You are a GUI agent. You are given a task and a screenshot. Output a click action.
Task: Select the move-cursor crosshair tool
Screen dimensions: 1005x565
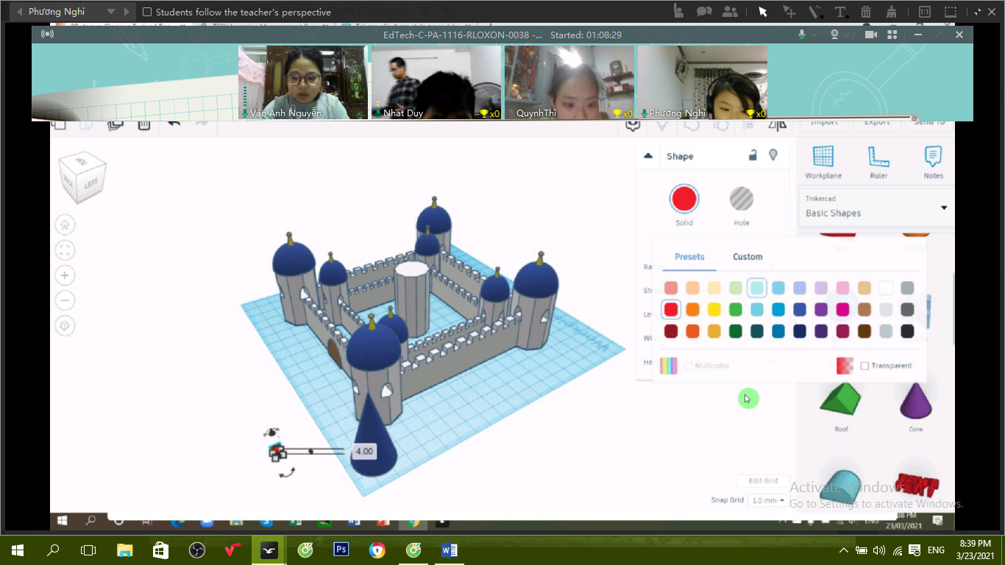789,12
